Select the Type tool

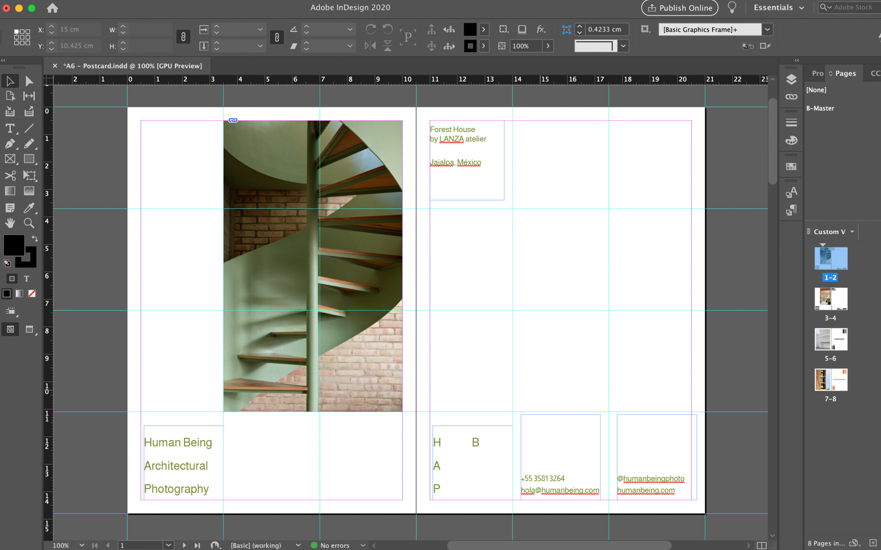(10, 128)
